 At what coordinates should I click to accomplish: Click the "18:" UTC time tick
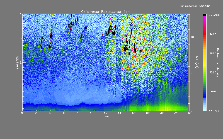coord(148,113)
